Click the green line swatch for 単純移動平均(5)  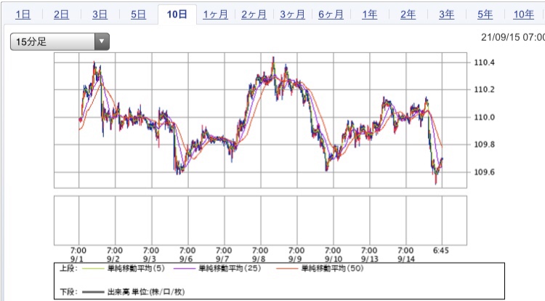point(93,269)
